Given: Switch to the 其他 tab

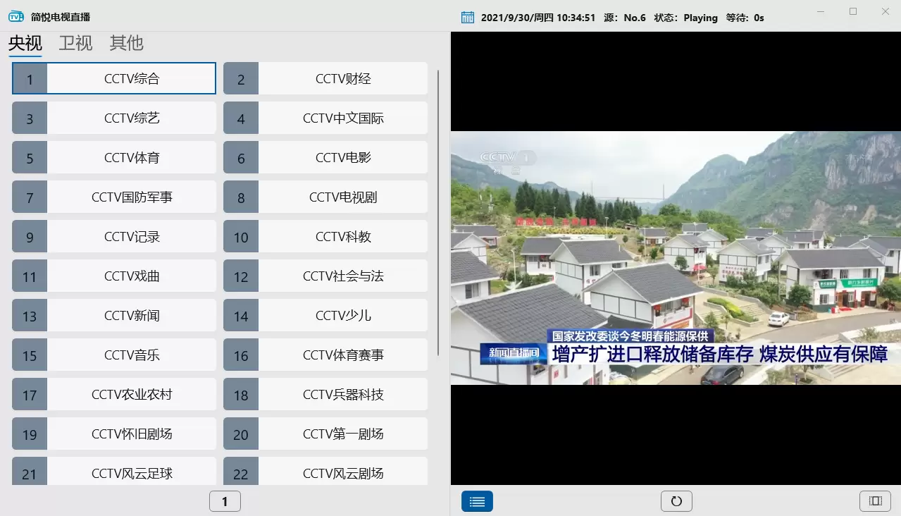Looking at the screenshot, I should pyautogui.click(x=127, y=43).
